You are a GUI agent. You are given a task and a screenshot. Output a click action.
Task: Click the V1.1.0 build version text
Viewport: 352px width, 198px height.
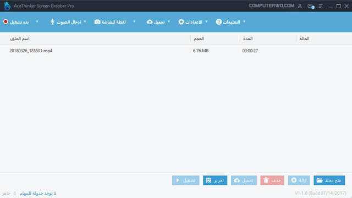click(x=321, y=193)
